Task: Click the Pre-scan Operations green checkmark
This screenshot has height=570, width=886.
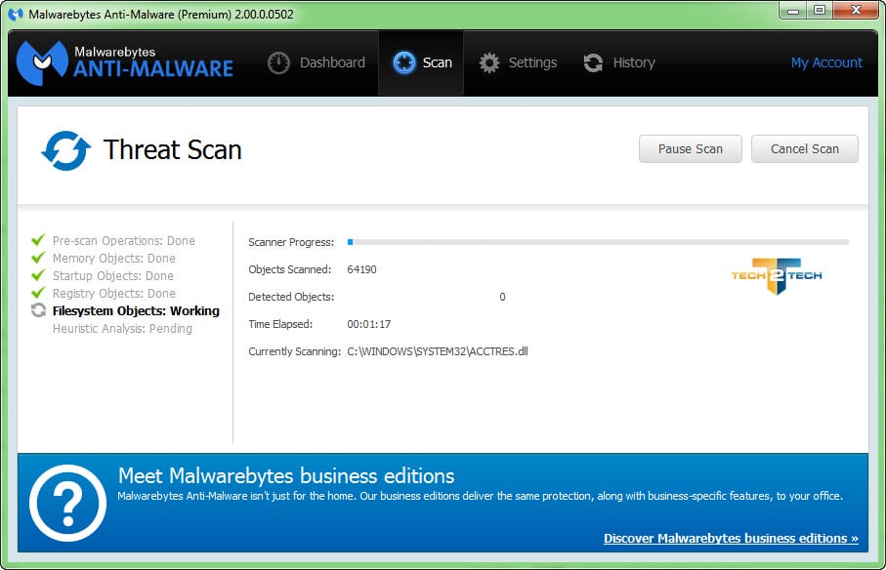Action: pyautogui.click(x=38, y=240)
